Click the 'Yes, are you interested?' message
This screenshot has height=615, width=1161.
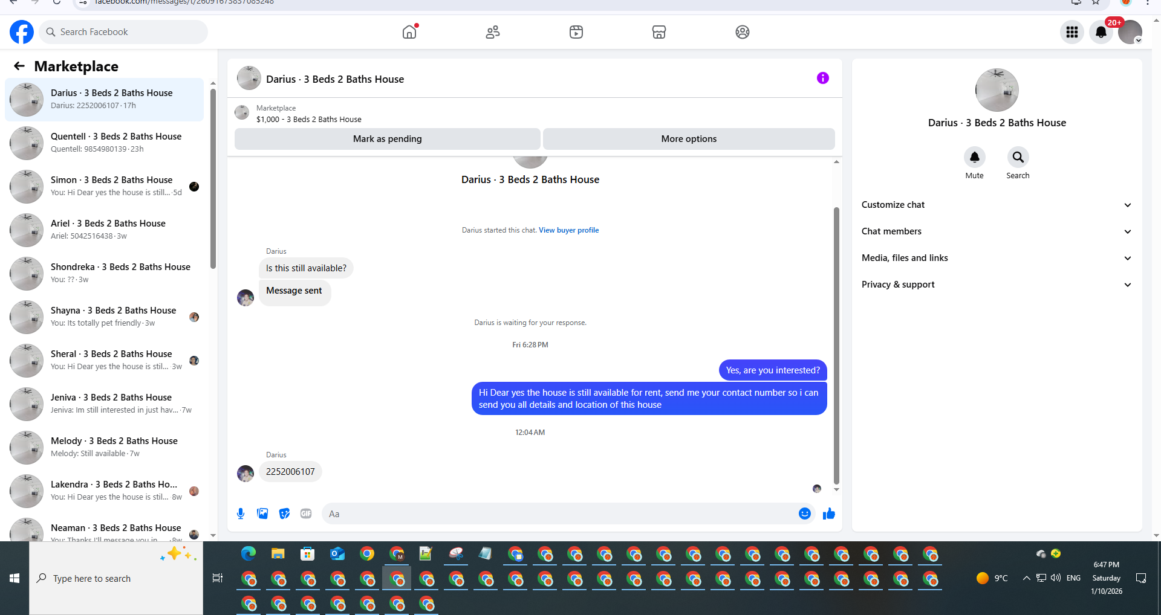(773, 370)
